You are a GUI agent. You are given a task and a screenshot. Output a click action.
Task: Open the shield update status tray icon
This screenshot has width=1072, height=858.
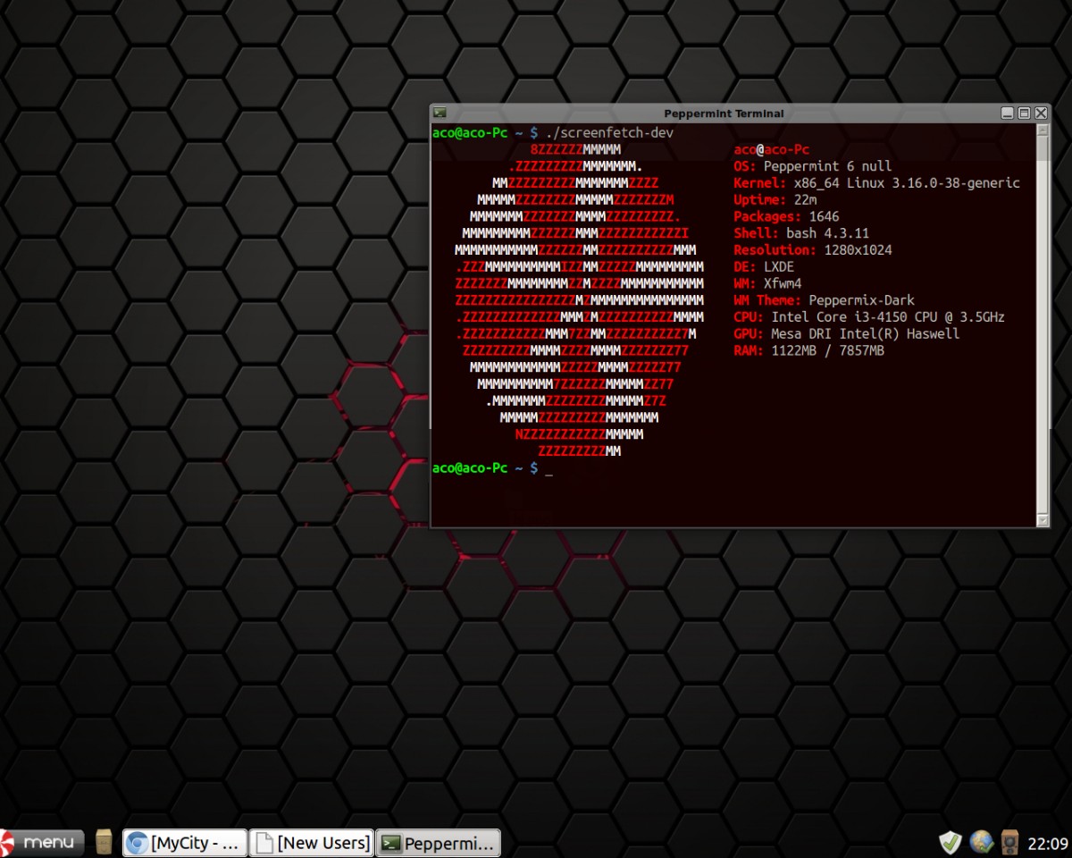click(951, 842)
